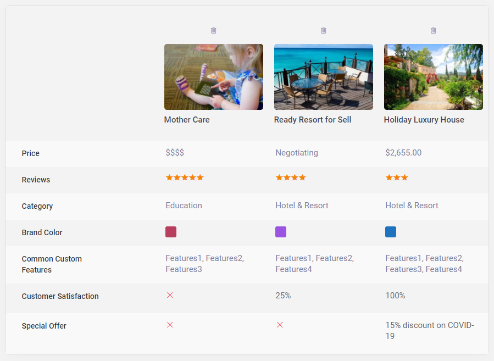This screenshot has width=494, height=361.
Task: Click the Holiday Luxury House garden photo
Action: [434, 77]
